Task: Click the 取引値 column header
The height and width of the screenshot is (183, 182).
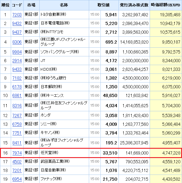Action: click(104, 5)
